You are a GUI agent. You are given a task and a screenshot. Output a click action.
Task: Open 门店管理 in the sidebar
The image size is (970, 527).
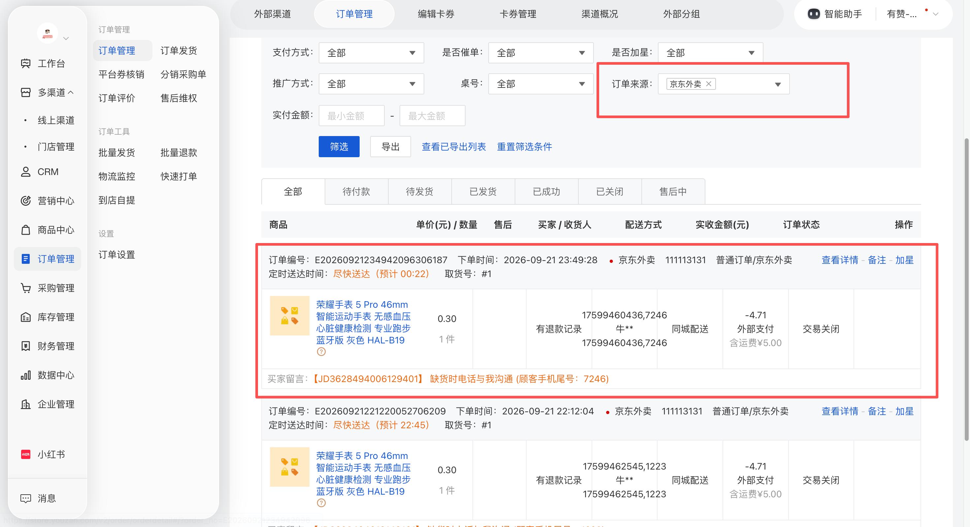pos(56,147)
